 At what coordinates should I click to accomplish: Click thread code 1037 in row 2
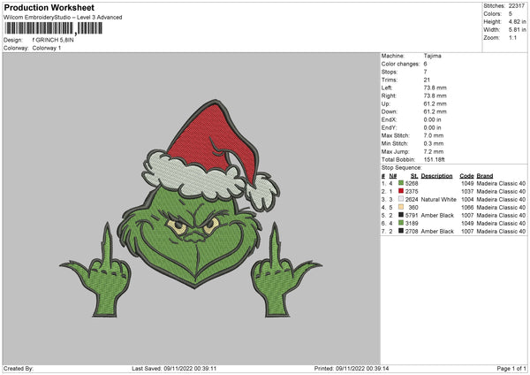click(x=467, y=192)
